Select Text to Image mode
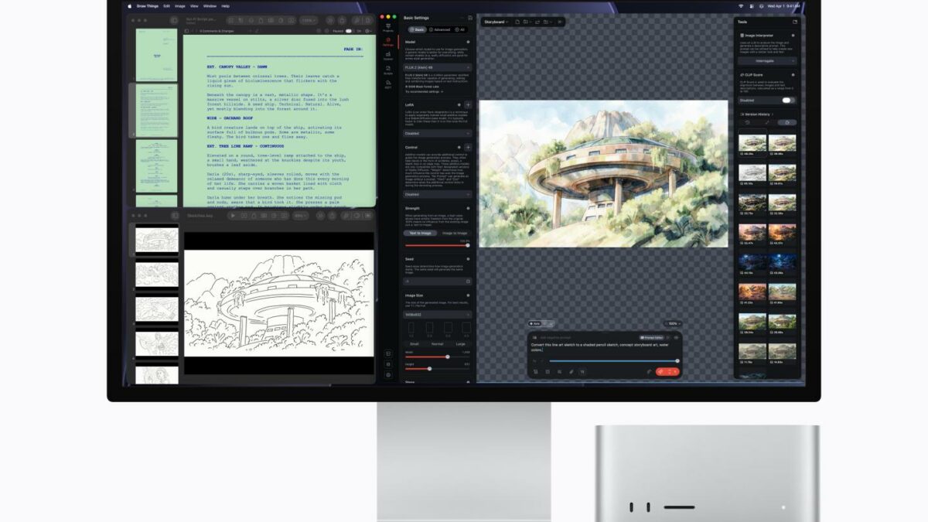The height and width of the screenshot is (522, 928). (x=420, y=233)
